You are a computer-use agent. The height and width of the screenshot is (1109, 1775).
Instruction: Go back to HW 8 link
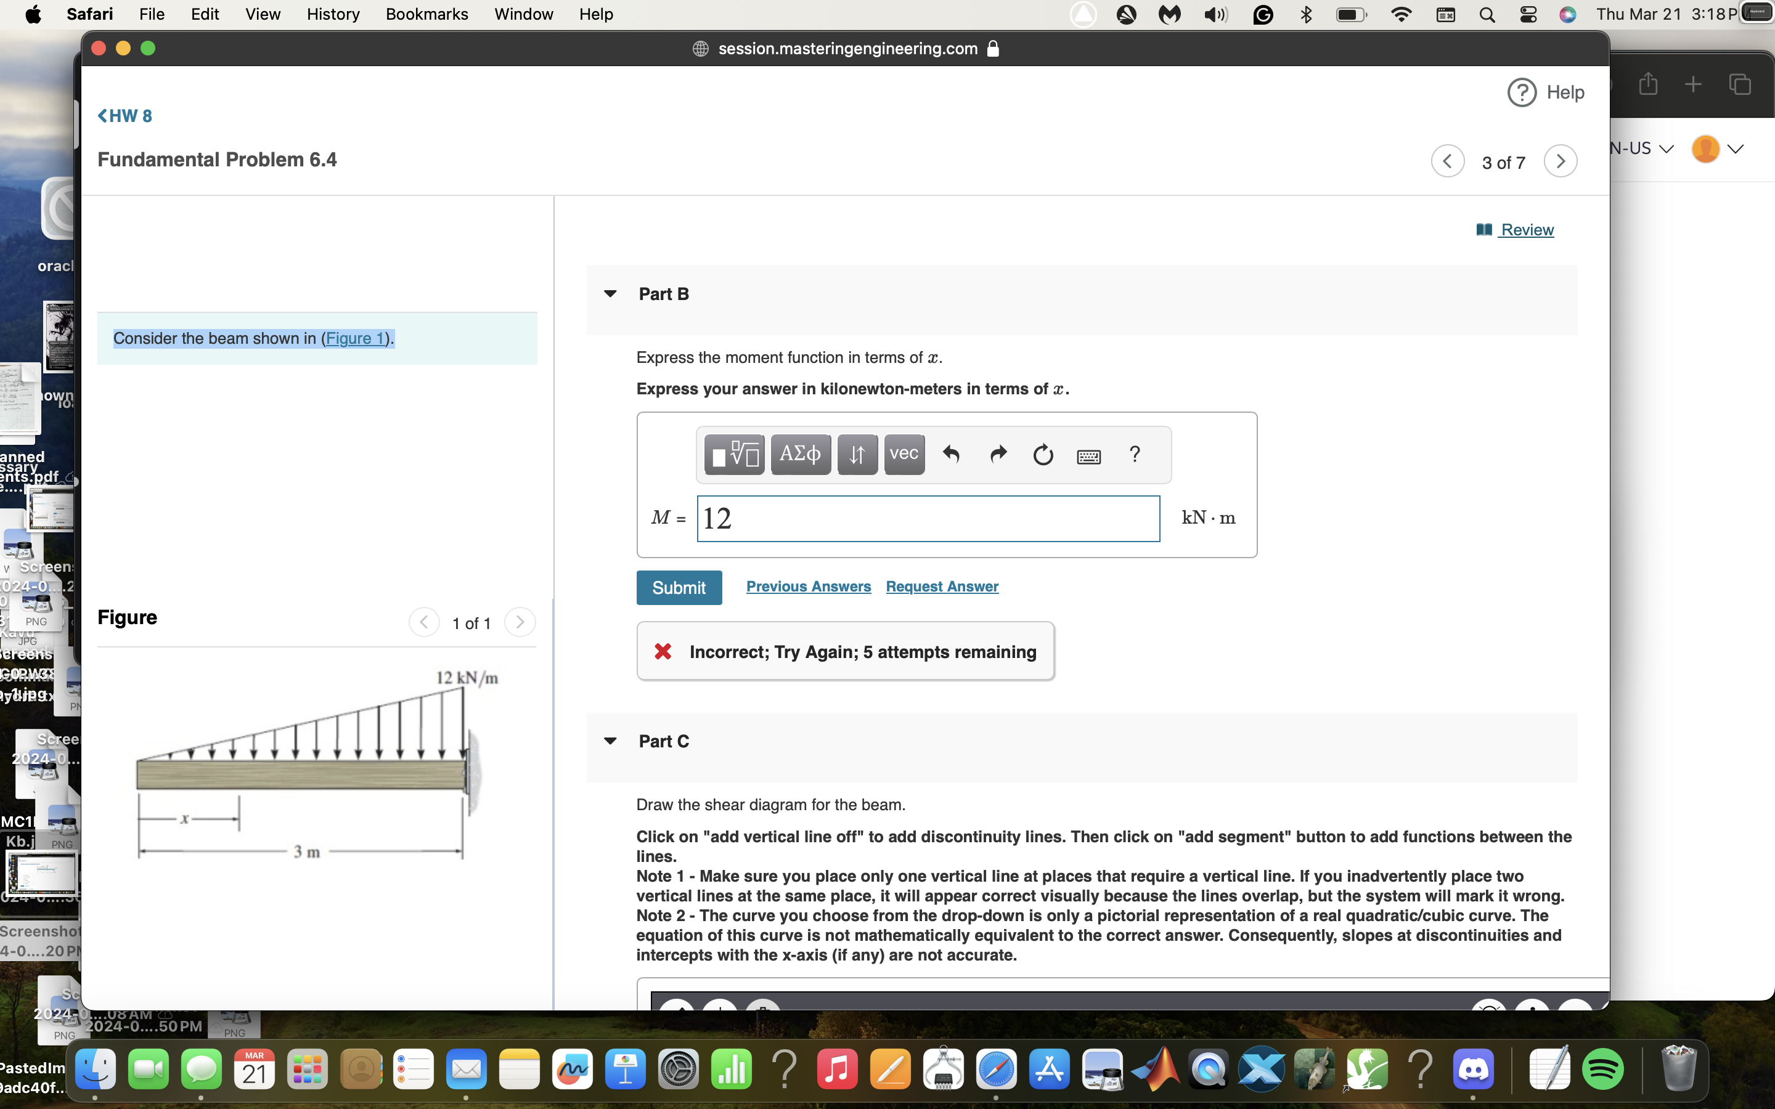point(124,116)
